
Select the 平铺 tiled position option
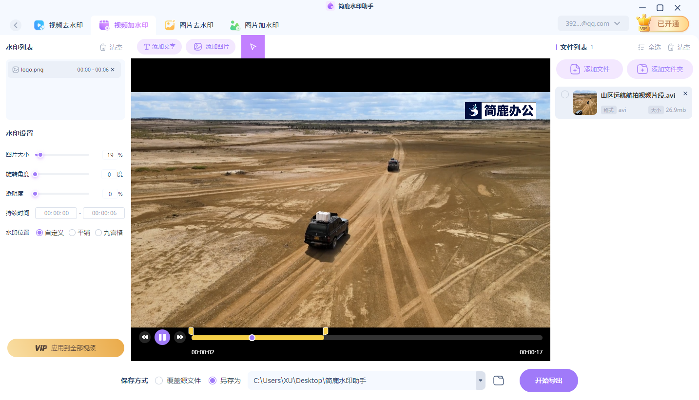pos(72,233)
